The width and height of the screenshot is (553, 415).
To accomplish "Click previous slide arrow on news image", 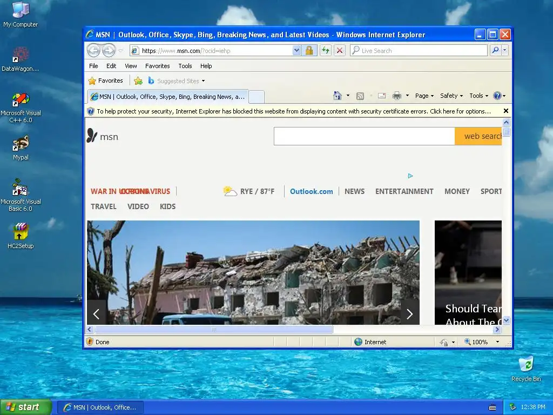I will pyautogui.click(x=96, y=313).
